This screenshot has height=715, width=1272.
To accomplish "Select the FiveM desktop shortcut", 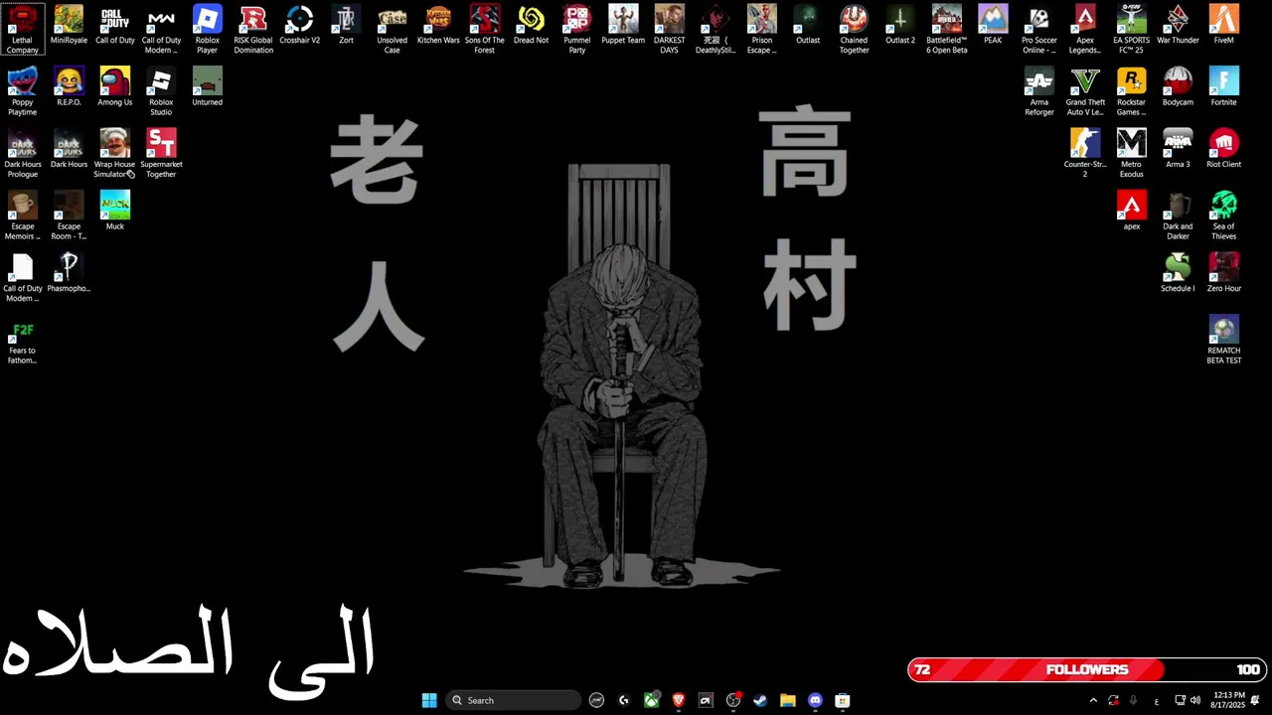I will (1223, 26).
